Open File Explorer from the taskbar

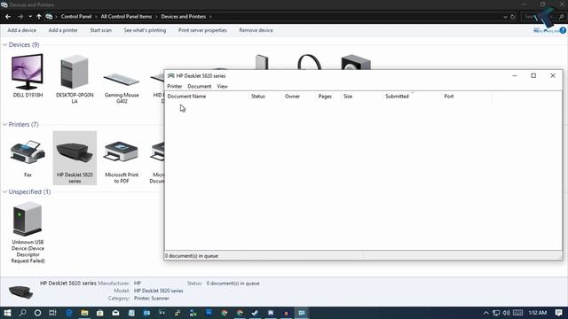coord(84,313)
